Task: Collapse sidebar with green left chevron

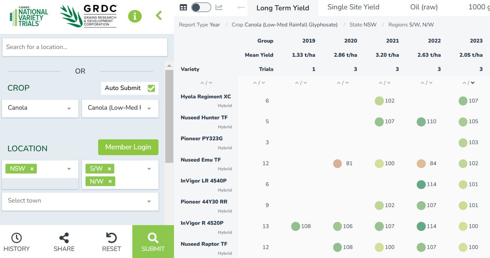Action: (x=159, y=16)
